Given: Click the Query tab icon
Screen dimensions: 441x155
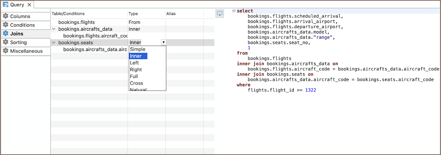Looking at the screenshot, I should point(5,5).
